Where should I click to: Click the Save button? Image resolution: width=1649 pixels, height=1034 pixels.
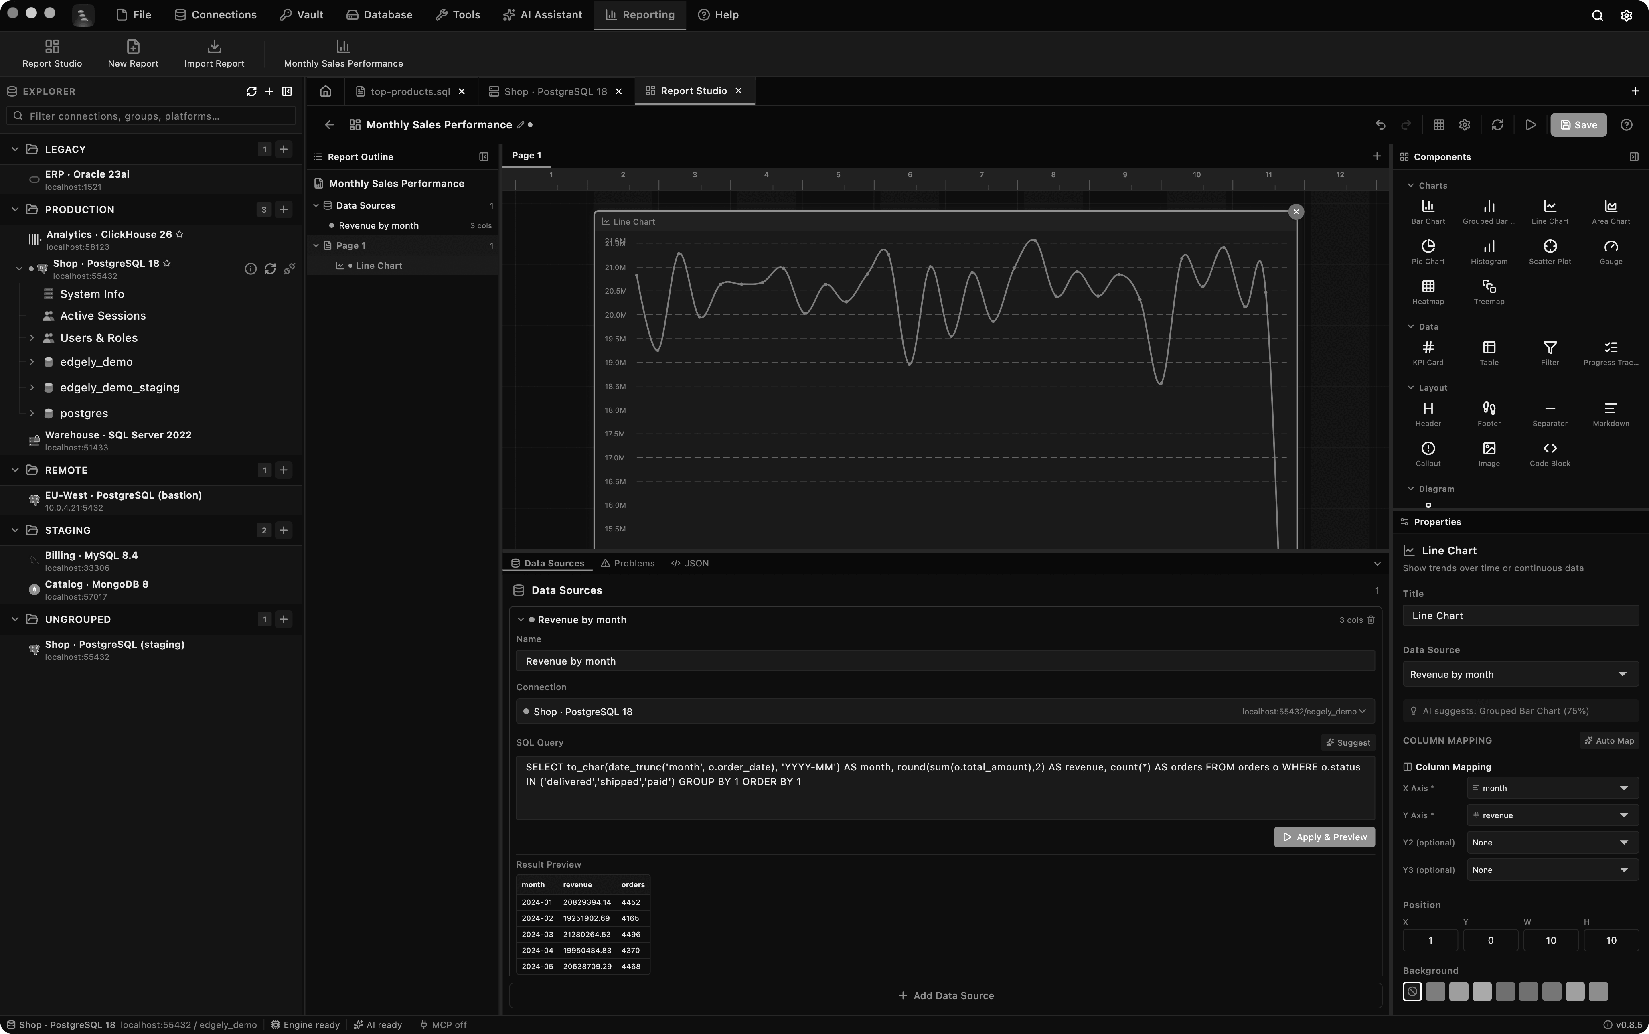point(1578,124)
